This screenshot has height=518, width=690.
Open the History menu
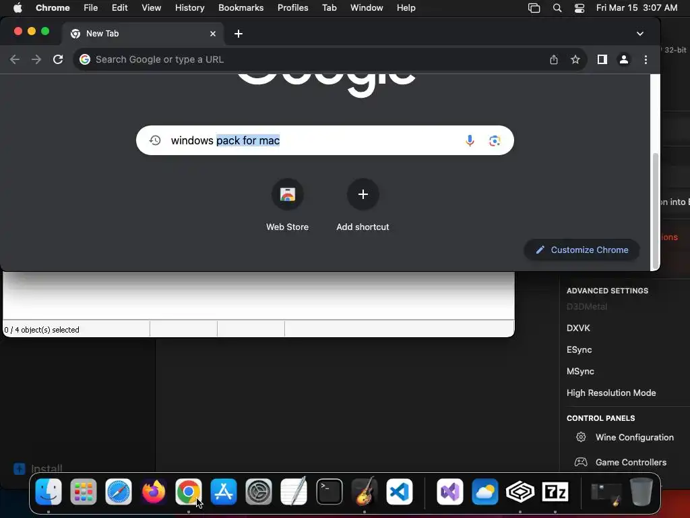189,8
